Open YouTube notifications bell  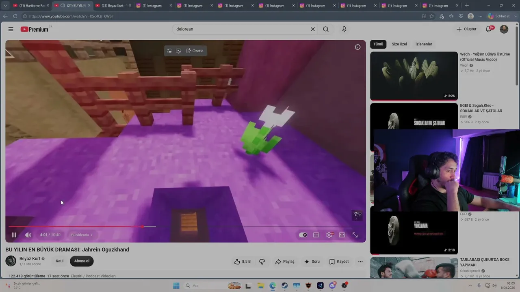click(x=489, y=29)
